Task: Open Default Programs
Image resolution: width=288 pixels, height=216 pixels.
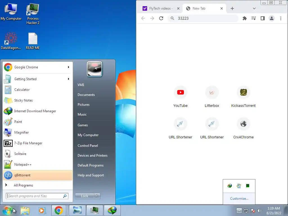Action: [x=90, y=165]
